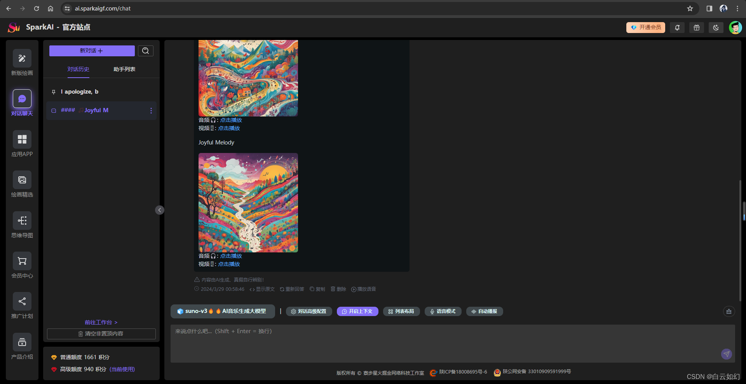Open the 思维导图 mind map tool

22,221
